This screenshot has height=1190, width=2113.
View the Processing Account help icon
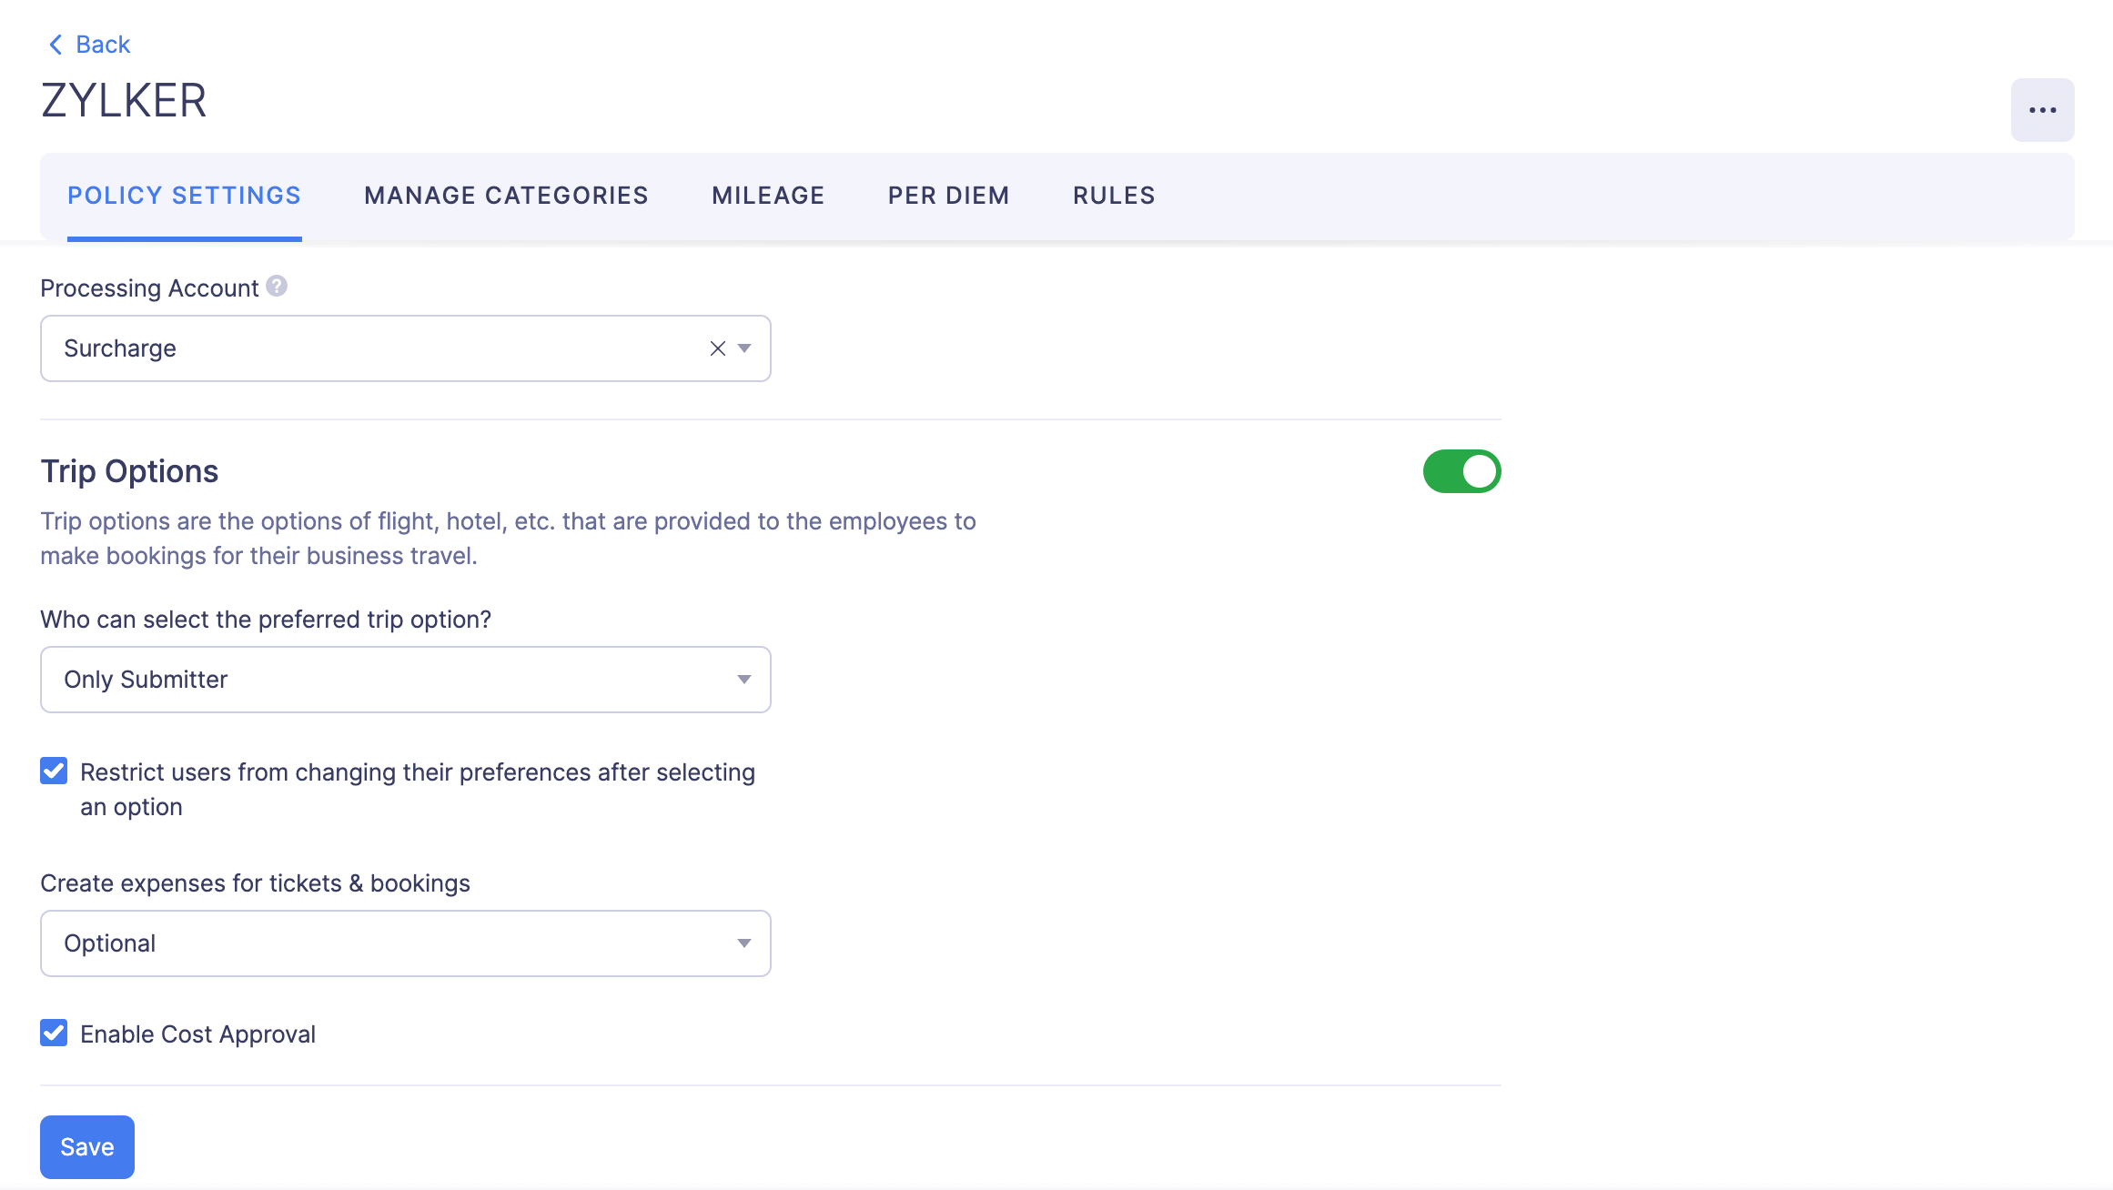pos(277,286)
